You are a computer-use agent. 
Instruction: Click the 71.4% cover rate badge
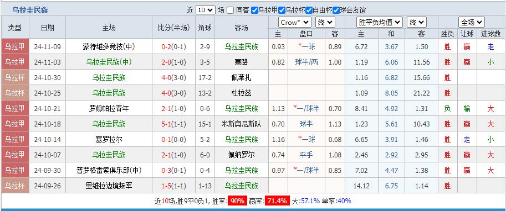point(277,201)
